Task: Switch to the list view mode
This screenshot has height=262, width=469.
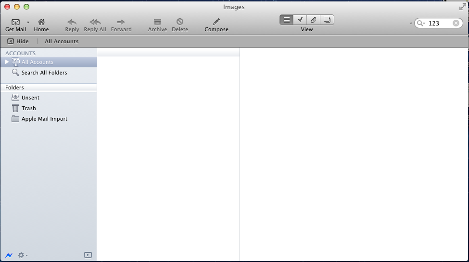Action: (286, 20)
